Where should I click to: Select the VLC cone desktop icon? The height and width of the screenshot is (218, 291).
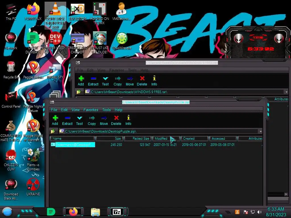55,16
